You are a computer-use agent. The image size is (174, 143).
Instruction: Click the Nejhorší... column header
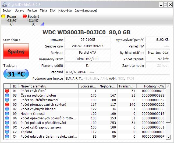coord(108,86)
